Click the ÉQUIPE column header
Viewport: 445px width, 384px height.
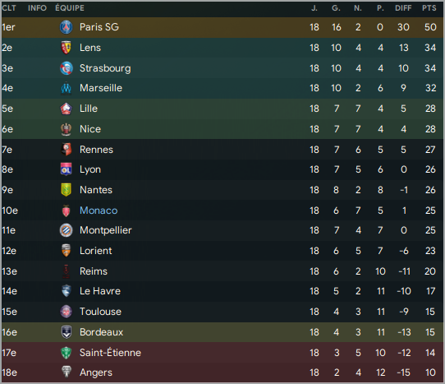point(70,8)
